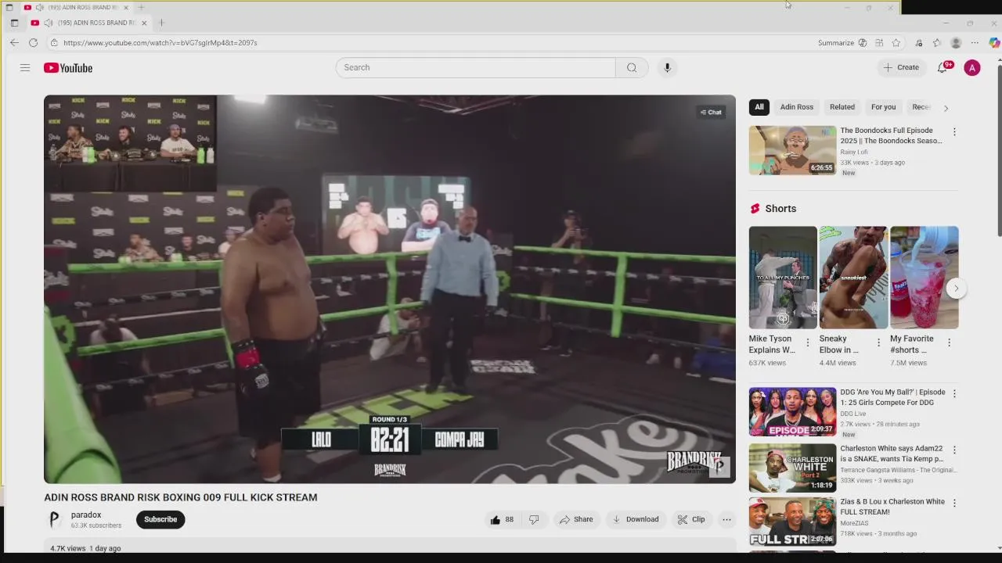Open Zias & B Lou FULL STREAM thumbnail
This screenshot has width=1002, height=563.
792,522
